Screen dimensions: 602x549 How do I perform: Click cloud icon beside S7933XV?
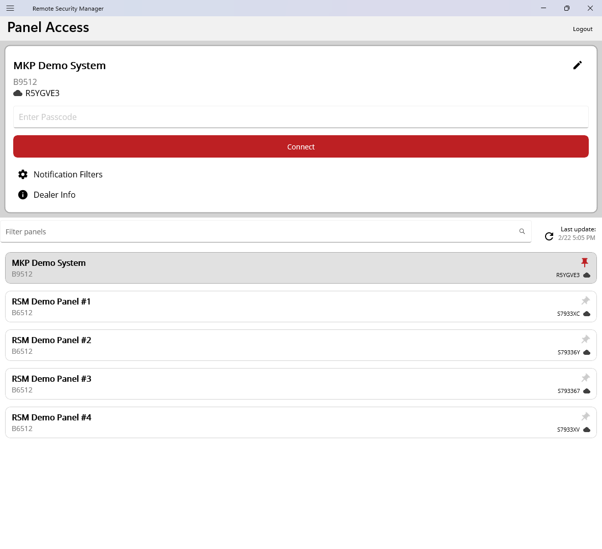point(587,430)
